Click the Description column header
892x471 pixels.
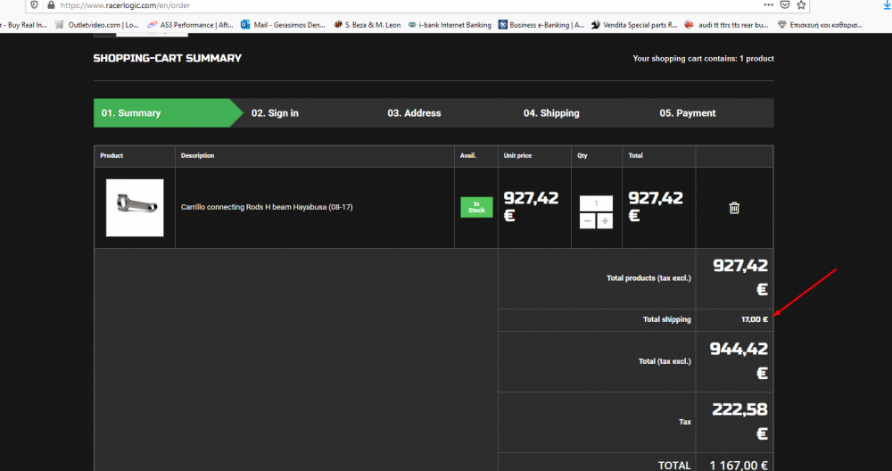coord(197,155)
